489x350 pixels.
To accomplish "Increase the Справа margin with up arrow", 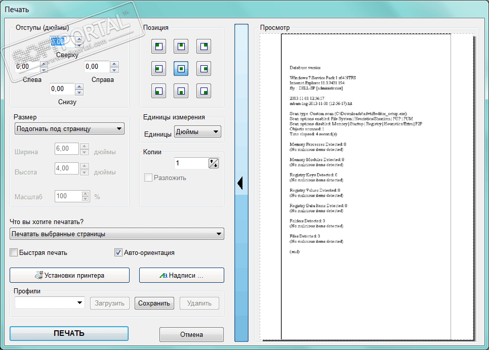I will coord(114,64).
